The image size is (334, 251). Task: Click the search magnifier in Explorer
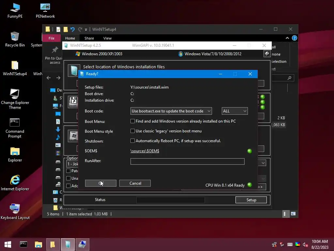pyautogui.click(x=289, y=78)
